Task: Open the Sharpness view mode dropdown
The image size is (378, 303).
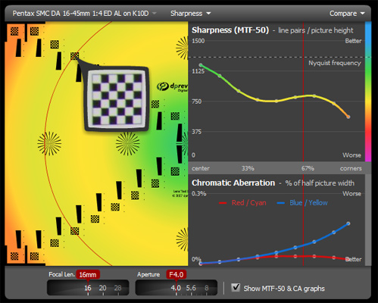Action: click(190, 14)
